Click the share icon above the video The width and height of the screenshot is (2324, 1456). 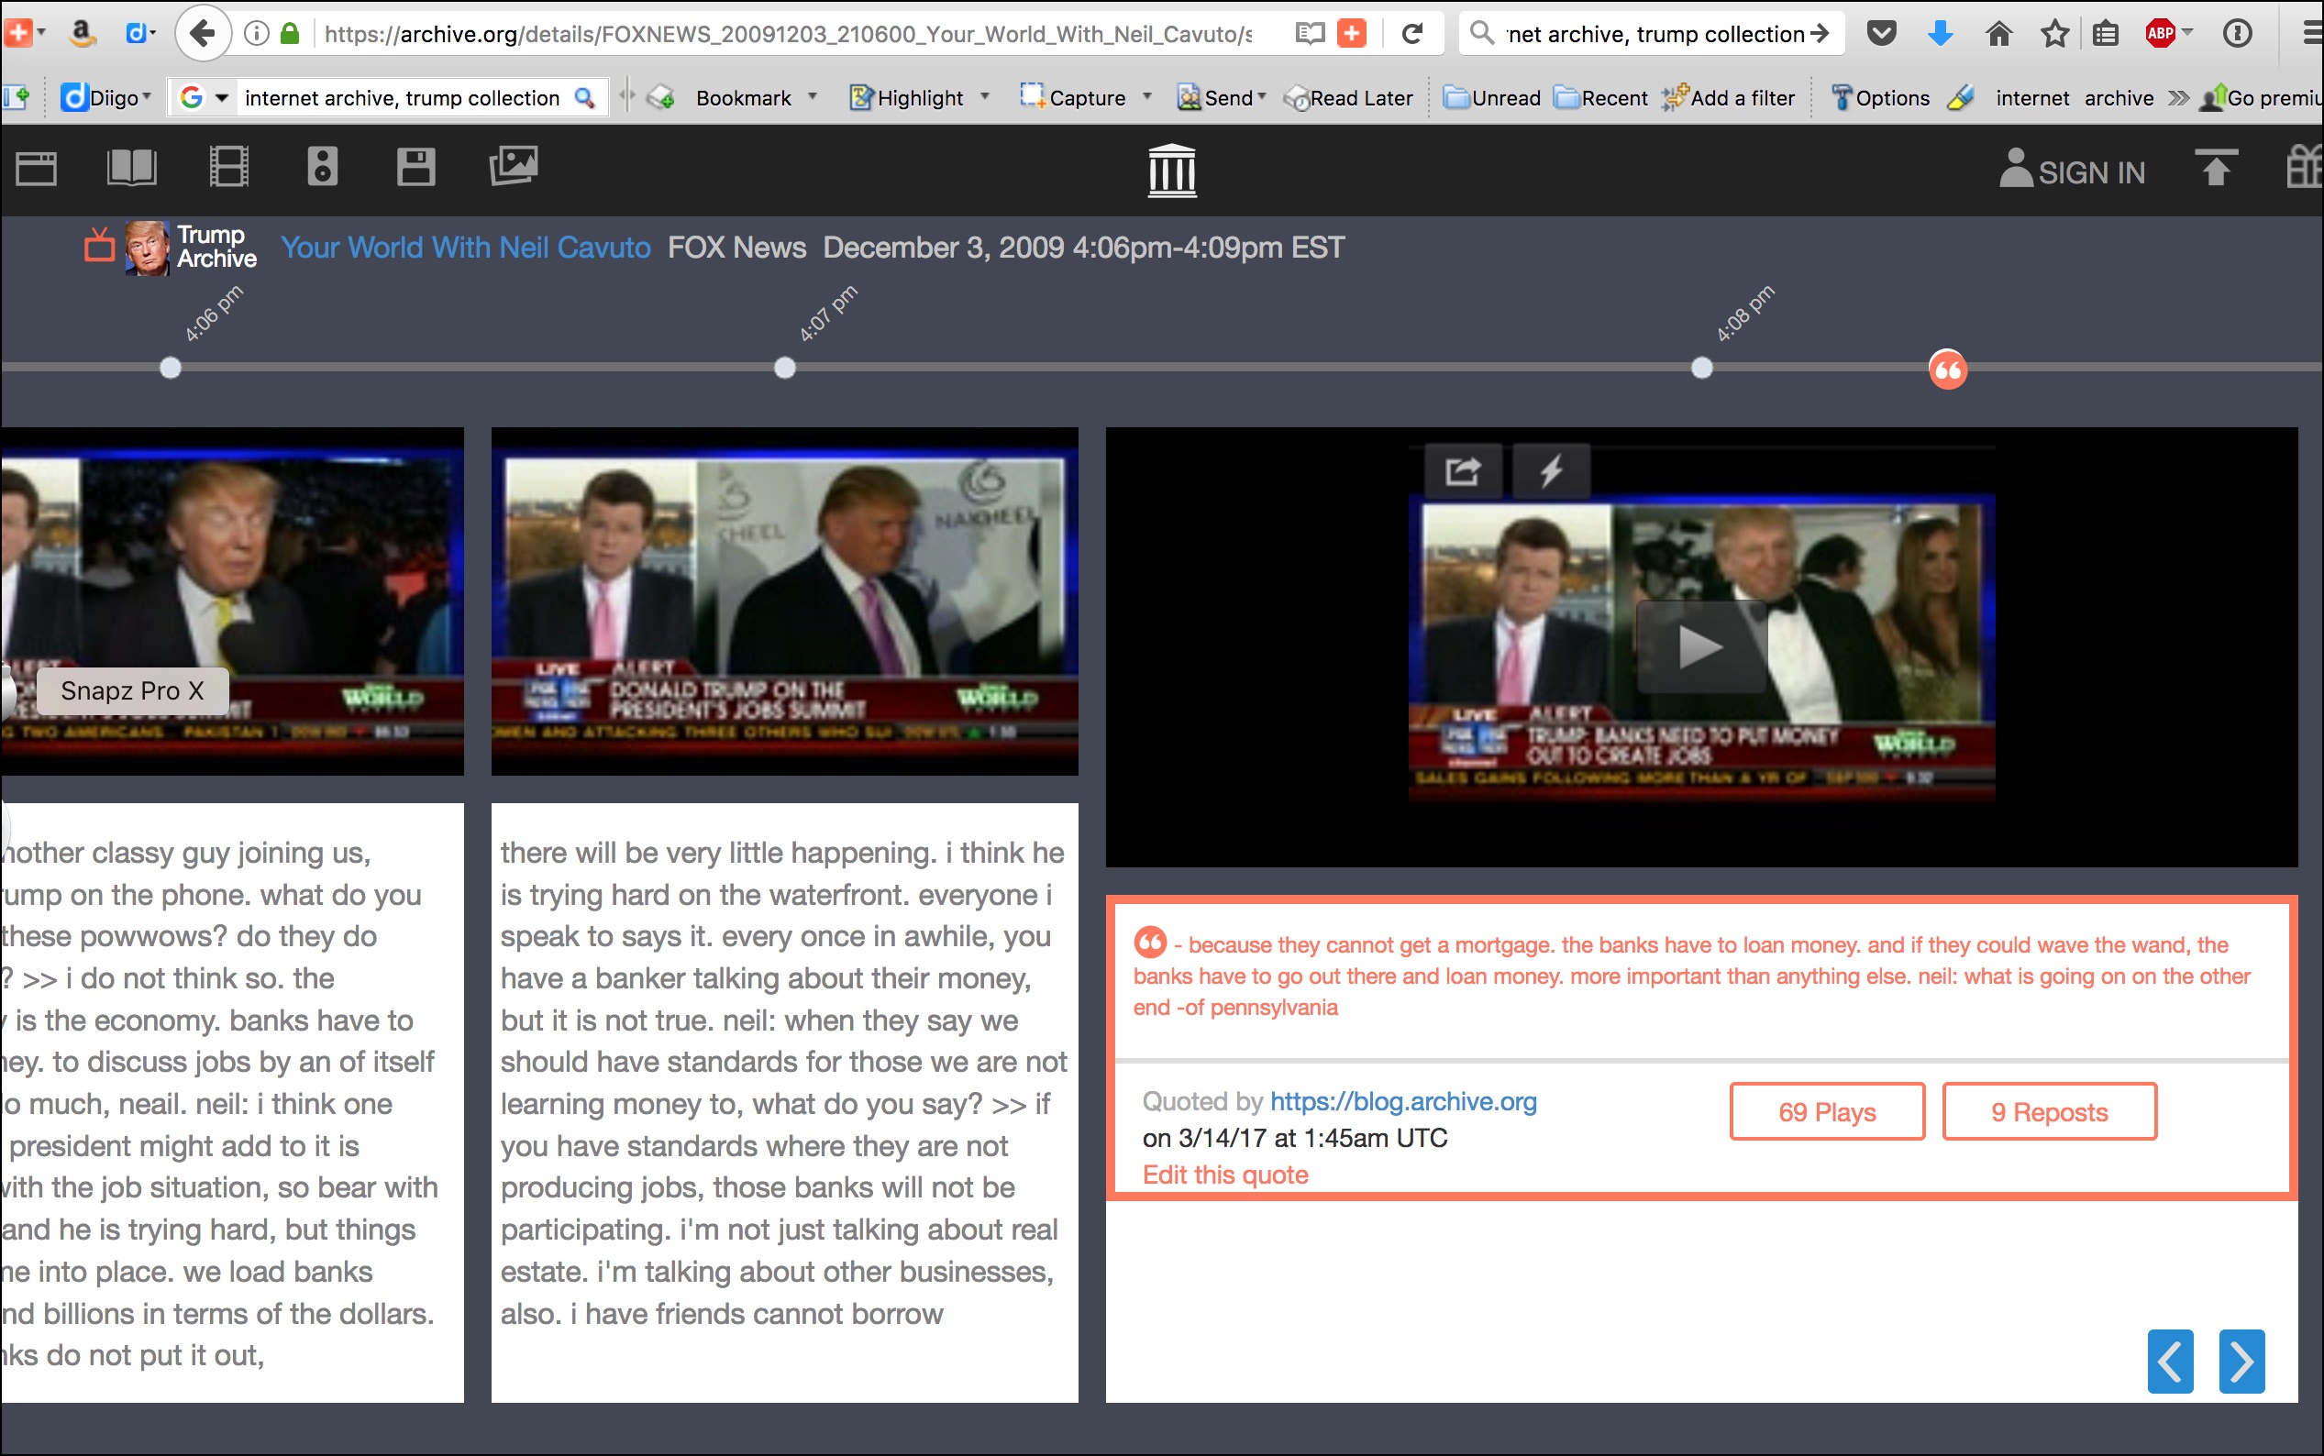tap(1463, 471)
